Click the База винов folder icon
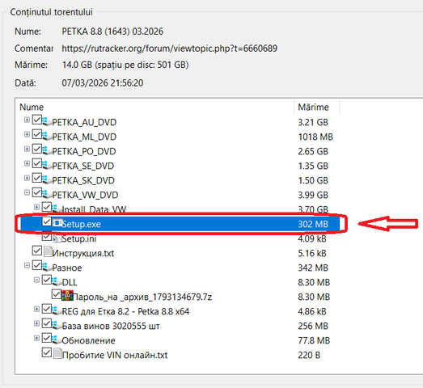423x388 pixels. [57, 325]
